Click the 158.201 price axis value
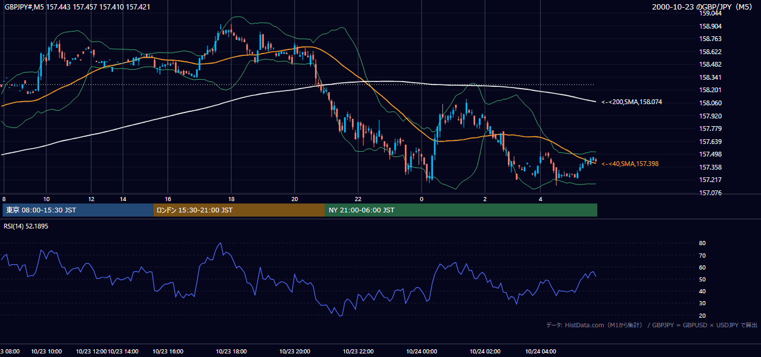The height and width of the screenshot is (357, 761). point(710,90)
